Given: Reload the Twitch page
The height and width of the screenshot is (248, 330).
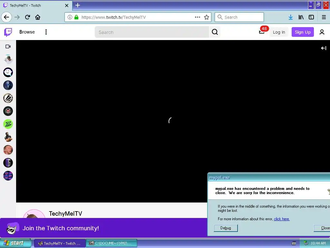Looking at the screenshot, I should point(27,17).
